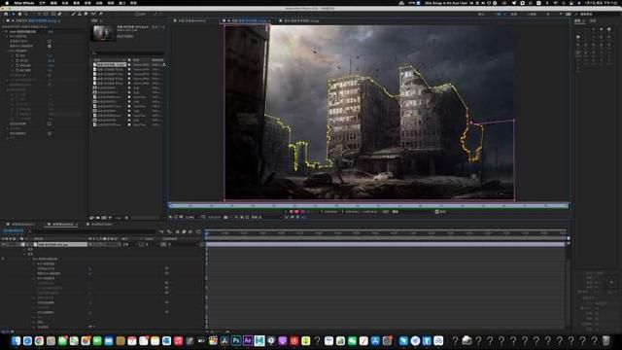Screen dimensions: 622x350
Task: Open the viewer magnification dropdown
Action: [190, 218]
